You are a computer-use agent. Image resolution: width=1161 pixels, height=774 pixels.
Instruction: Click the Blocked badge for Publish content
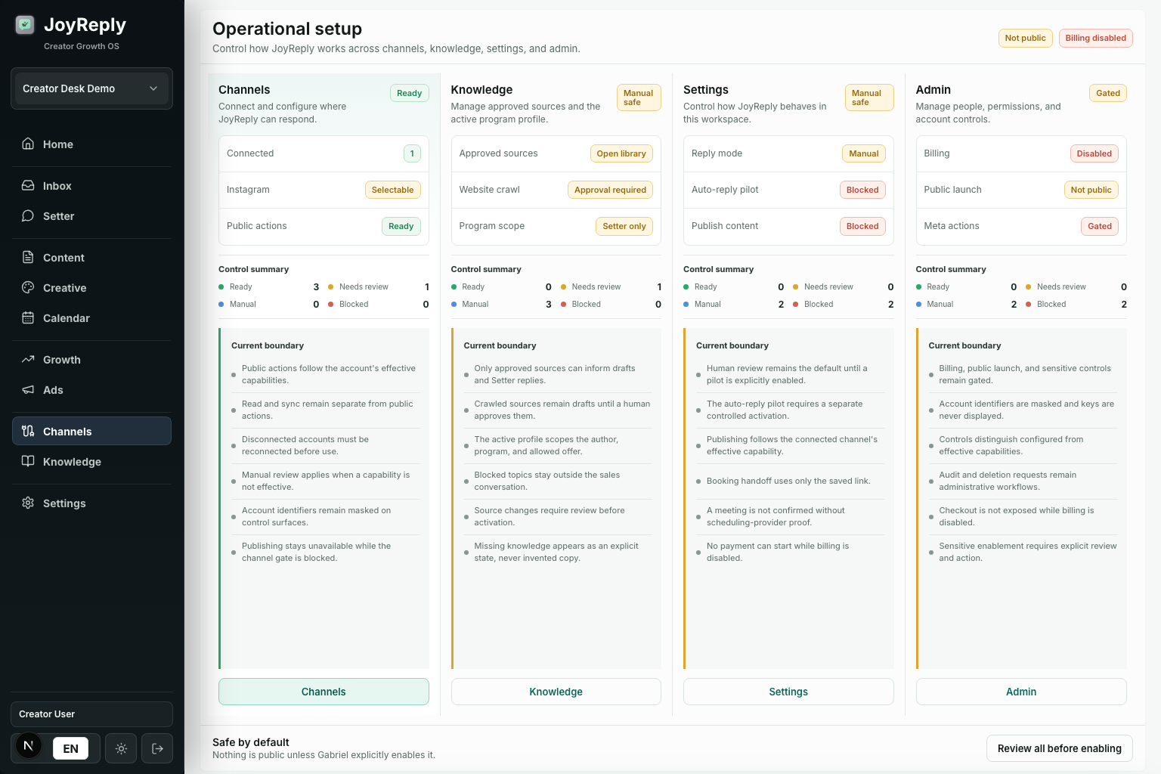point(862,226)
